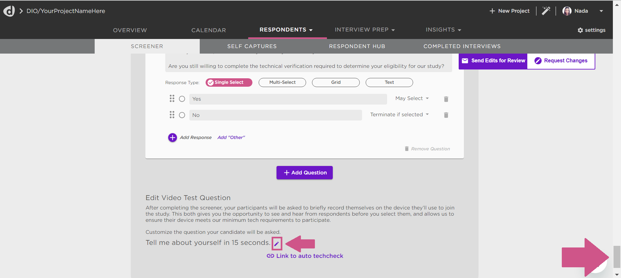The height and width of the screenshot is (278, 621).
Task: Click the scrollbar up arrow
Action: point(617,5)
